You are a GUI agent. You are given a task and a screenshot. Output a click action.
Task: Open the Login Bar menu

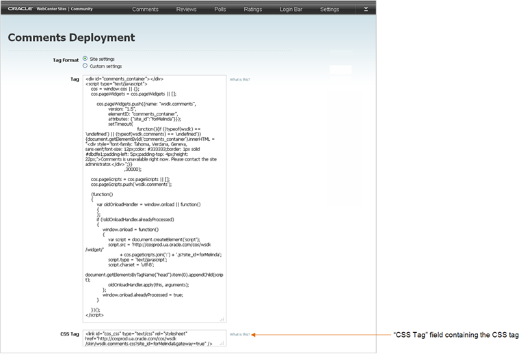(291, 10)
